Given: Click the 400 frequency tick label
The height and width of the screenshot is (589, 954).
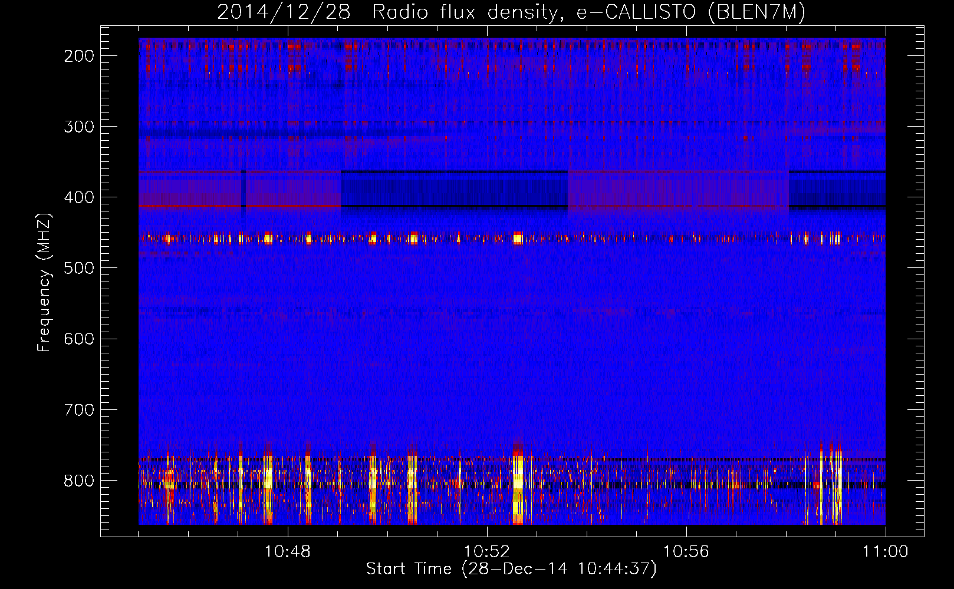Looking at the screenshot, I should click(79, 197).
